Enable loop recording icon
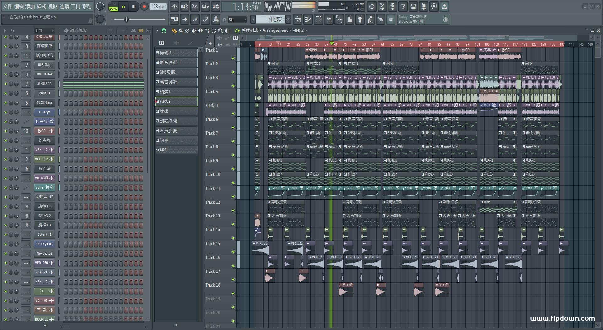This screenshot has width=603, height=330. [x=216, y=6]
